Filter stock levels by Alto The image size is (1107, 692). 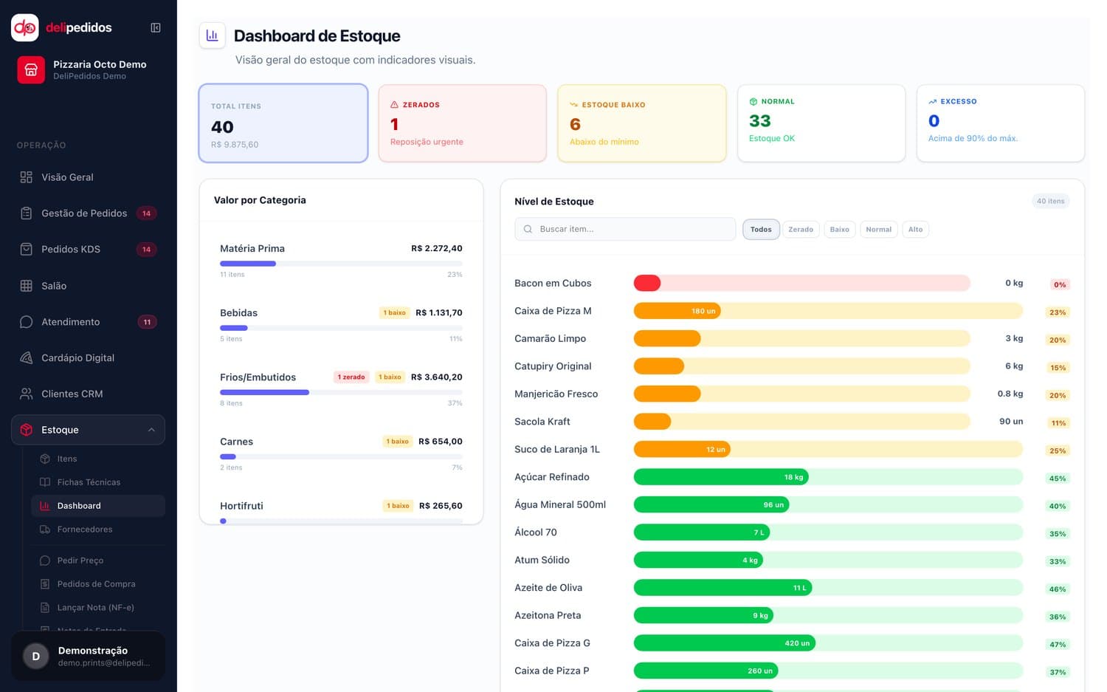click(x=915, y=230)
